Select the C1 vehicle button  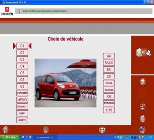tap(22, 46)
